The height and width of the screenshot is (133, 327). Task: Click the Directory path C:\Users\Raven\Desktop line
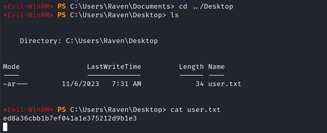(89, 41)
